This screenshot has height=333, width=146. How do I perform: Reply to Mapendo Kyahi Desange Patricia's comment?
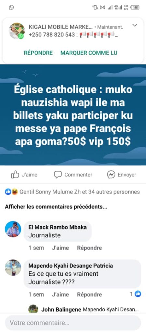89,295
